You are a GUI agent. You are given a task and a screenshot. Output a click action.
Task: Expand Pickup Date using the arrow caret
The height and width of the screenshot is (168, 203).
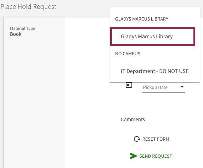pyautogui.click(x=182, y=87)
